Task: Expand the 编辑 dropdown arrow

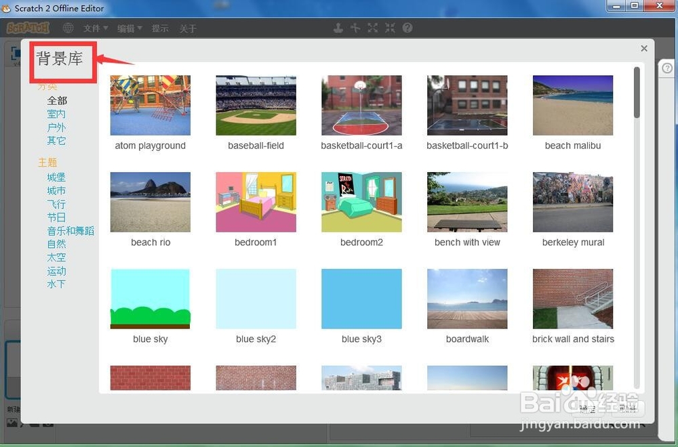Action: [139, 28]
